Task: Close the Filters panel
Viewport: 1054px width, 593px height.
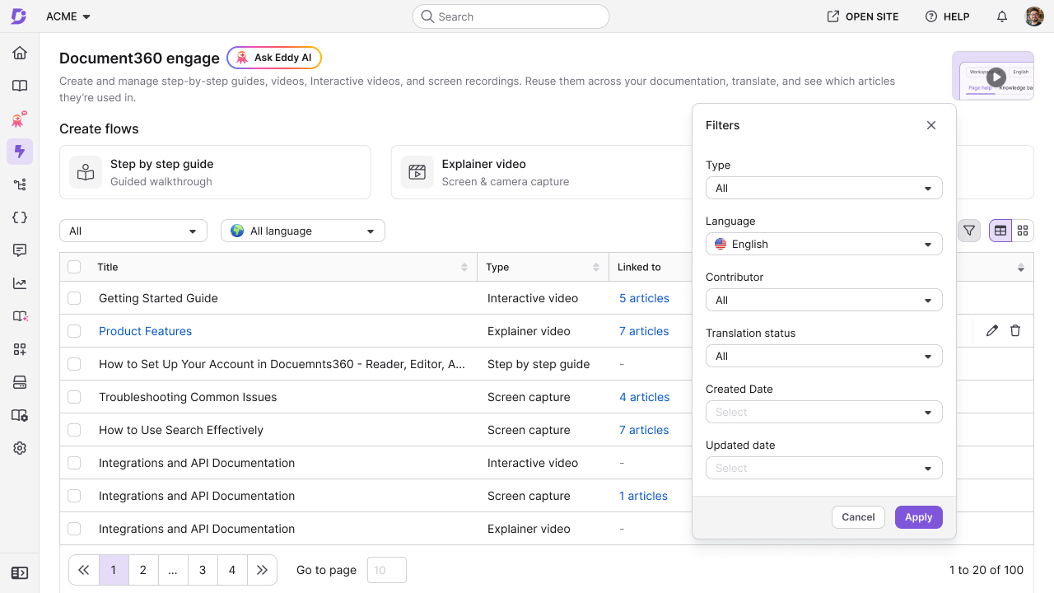Action: point(931,125)
